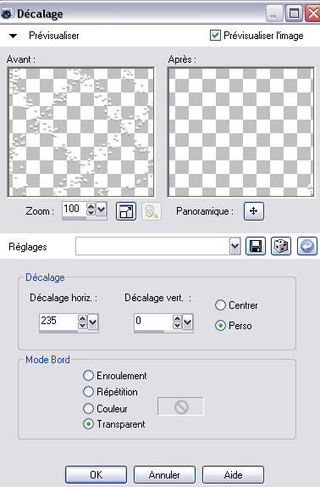Maximize the Décalage dialog window

[294, 14]
